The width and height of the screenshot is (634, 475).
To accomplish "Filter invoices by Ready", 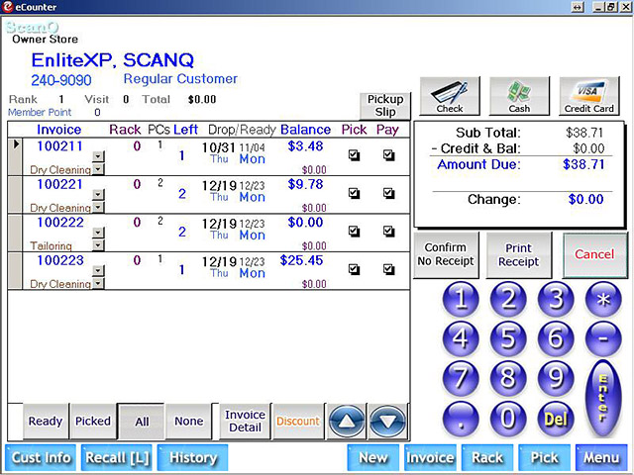I will point(46,422).
